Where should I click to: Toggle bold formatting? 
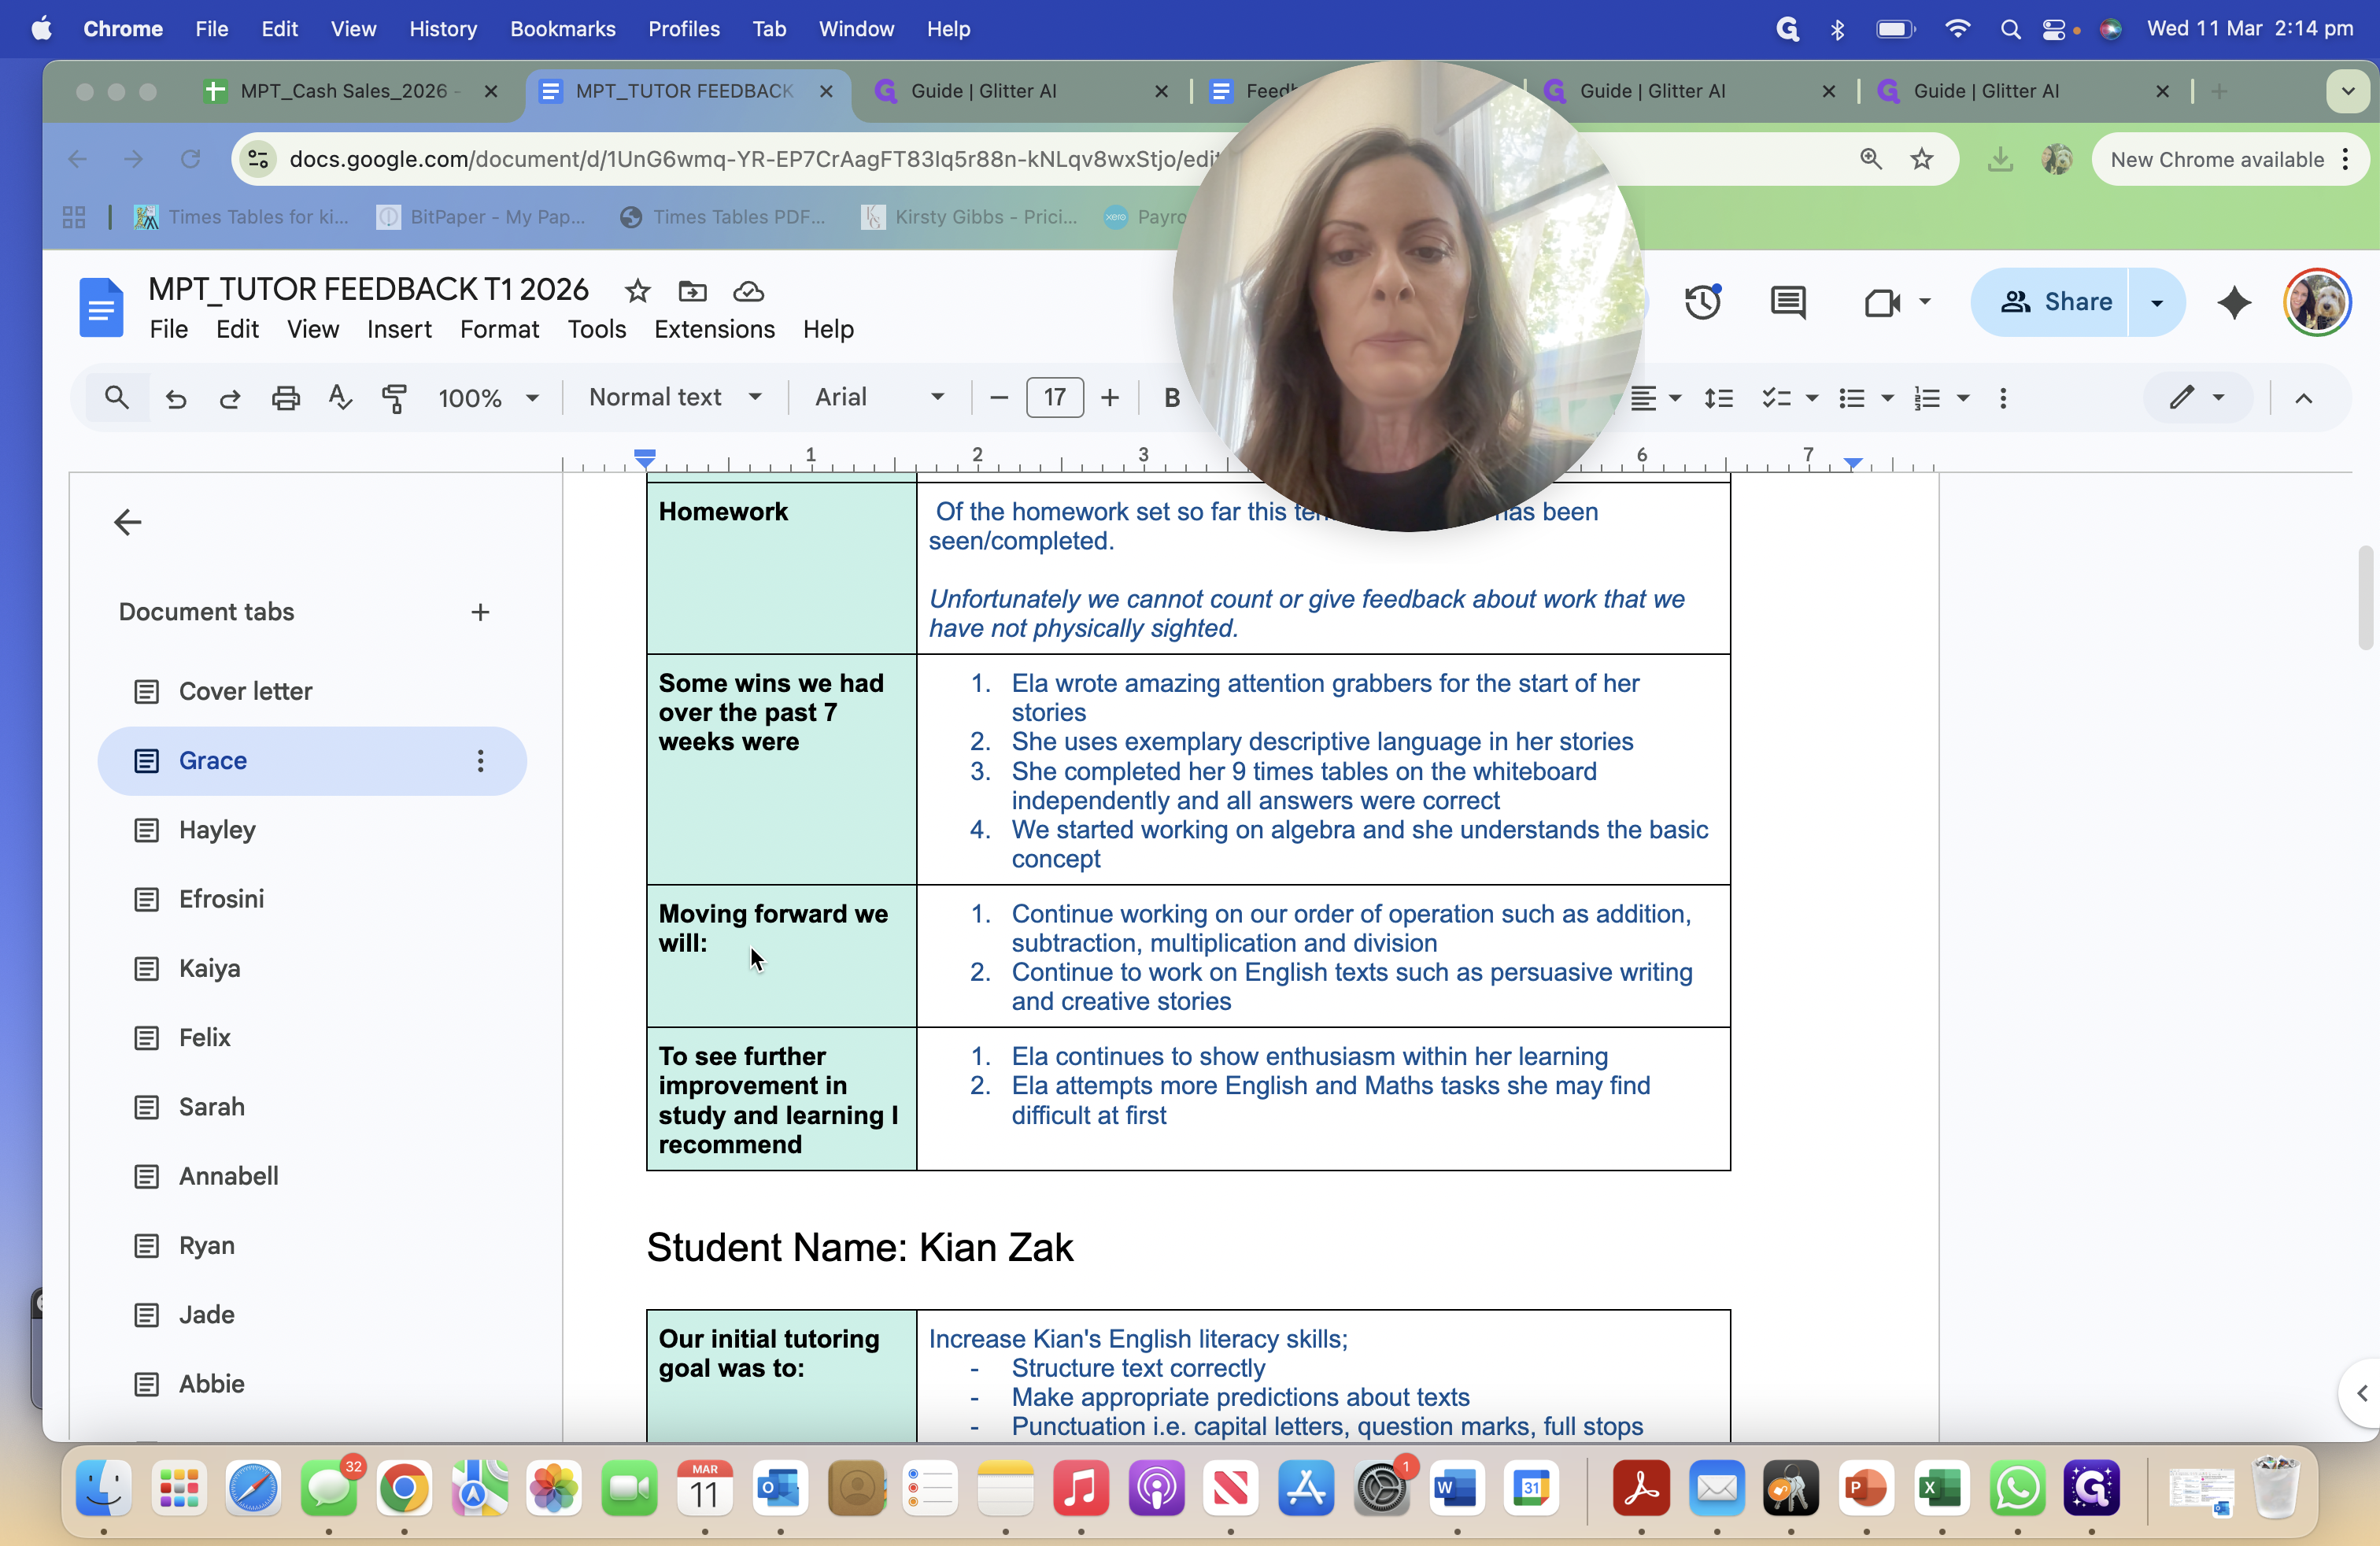1171,398
